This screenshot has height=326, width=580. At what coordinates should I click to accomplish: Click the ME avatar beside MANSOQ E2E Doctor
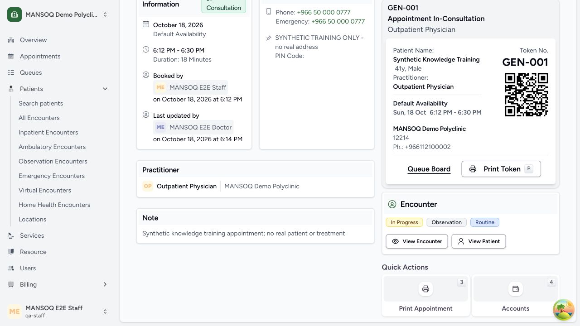160,127
